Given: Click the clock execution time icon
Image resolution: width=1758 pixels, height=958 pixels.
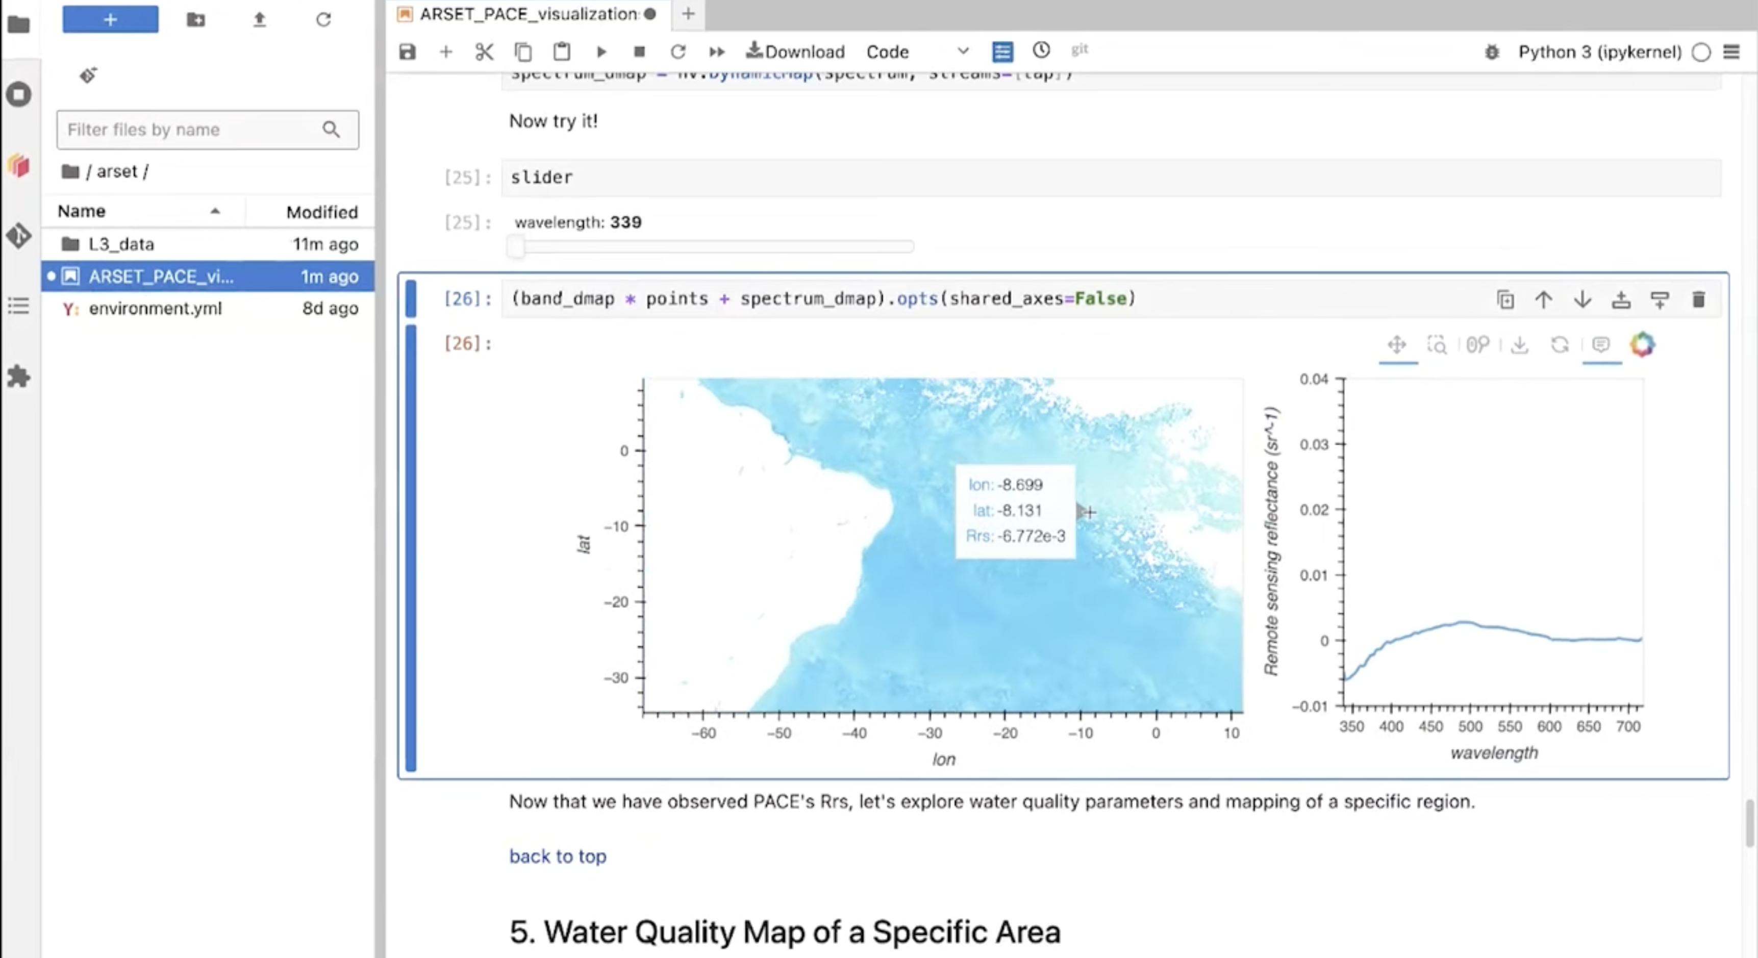Looking at the screenshot, I should (1041, 50).
